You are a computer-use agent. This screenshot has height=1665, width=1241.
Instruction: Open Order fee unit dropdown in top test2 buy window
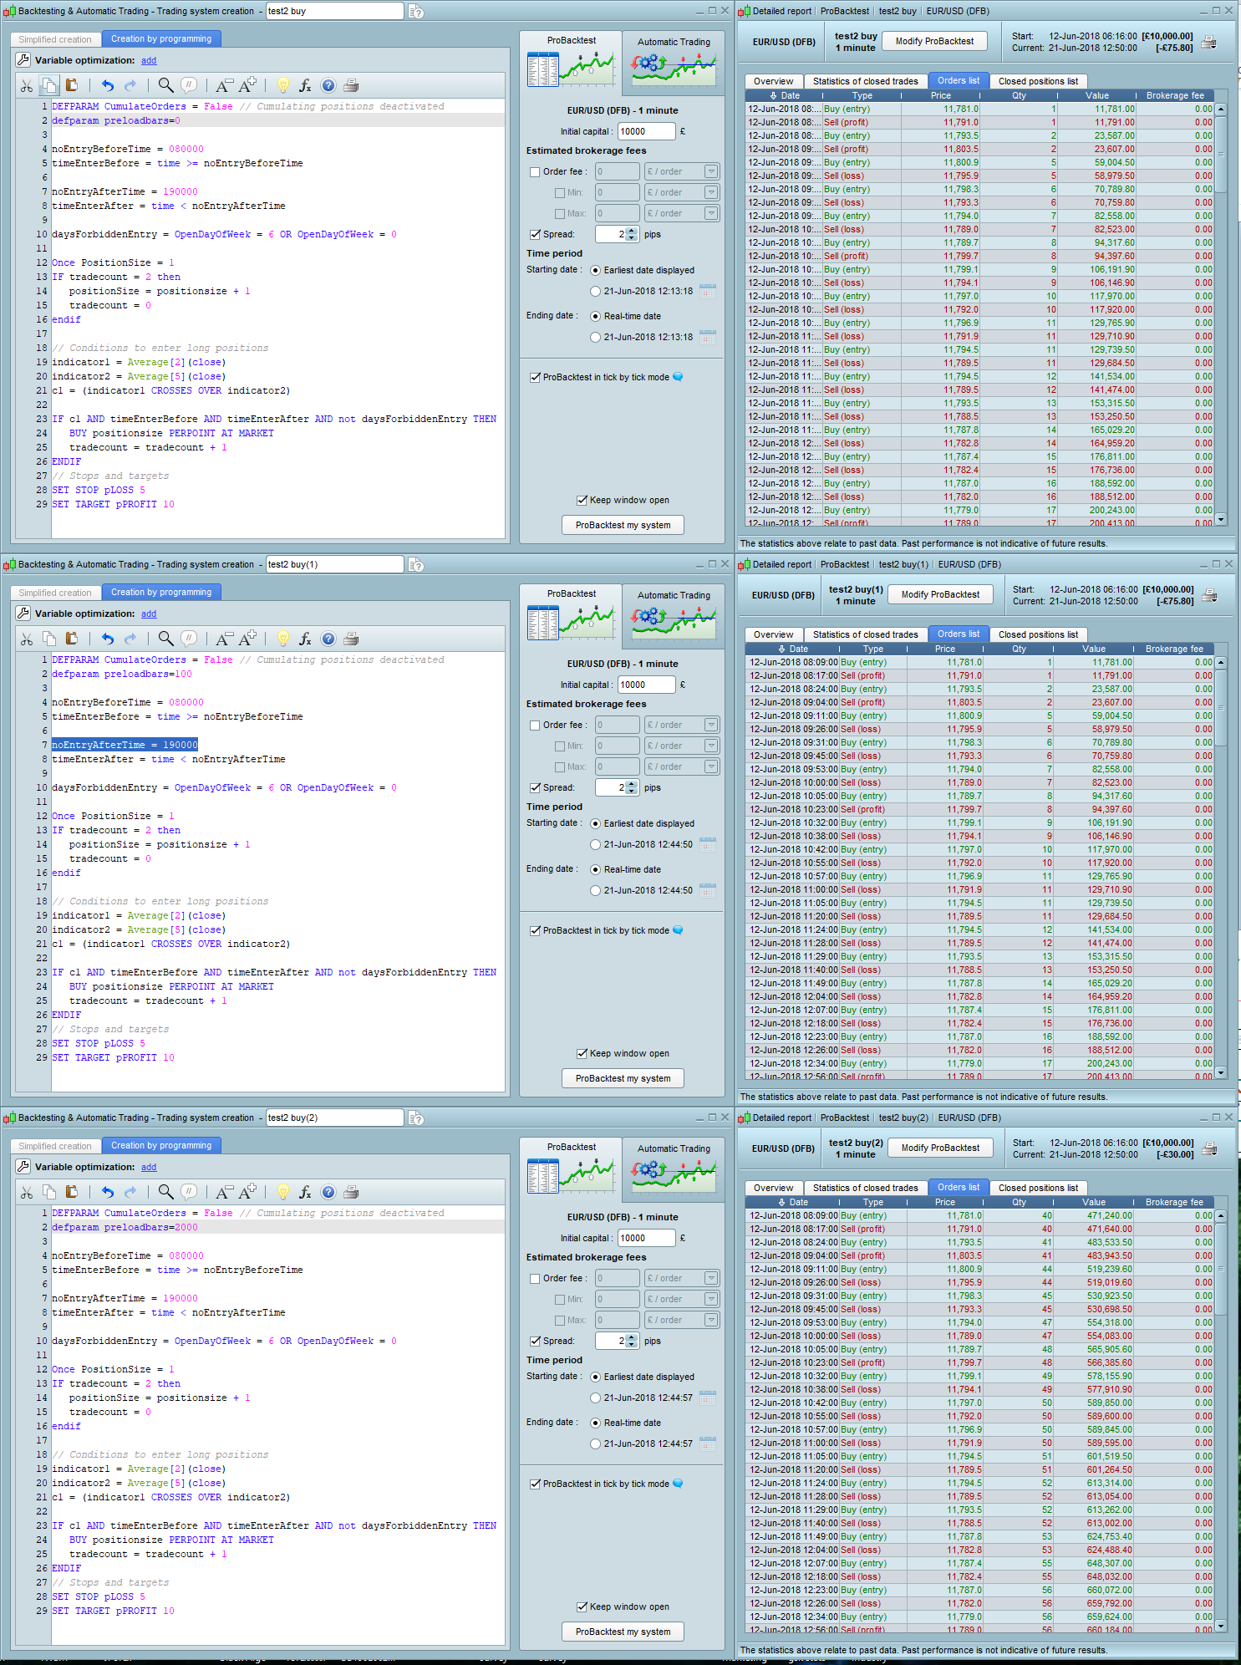(682, 171)
